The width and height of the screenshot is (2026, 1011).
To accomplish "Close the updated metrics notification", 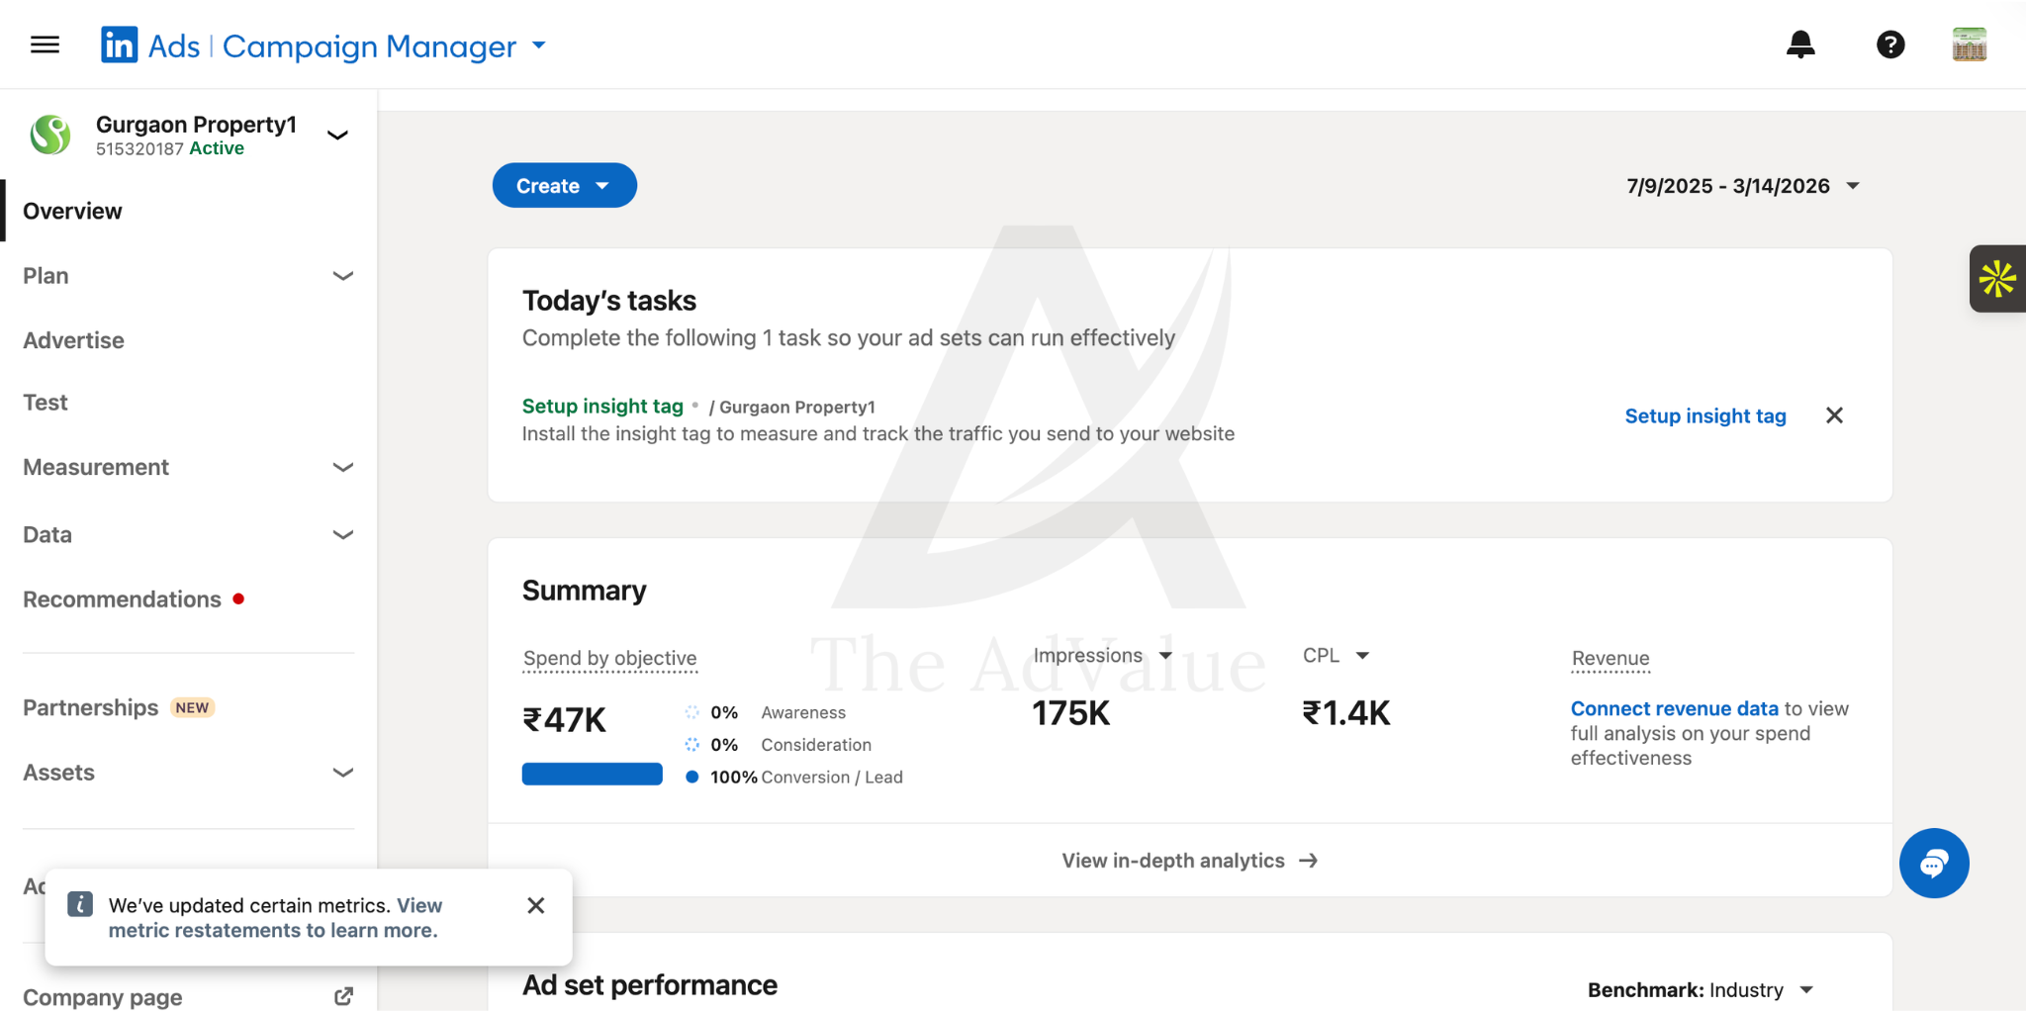I will (x=536, y=905).
